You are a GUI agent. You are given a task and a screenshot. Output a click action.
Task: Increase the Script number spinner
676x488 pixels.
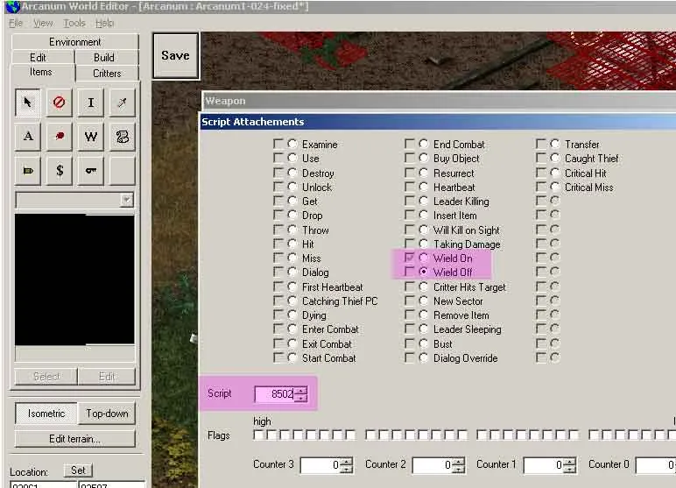pos(301,390)
